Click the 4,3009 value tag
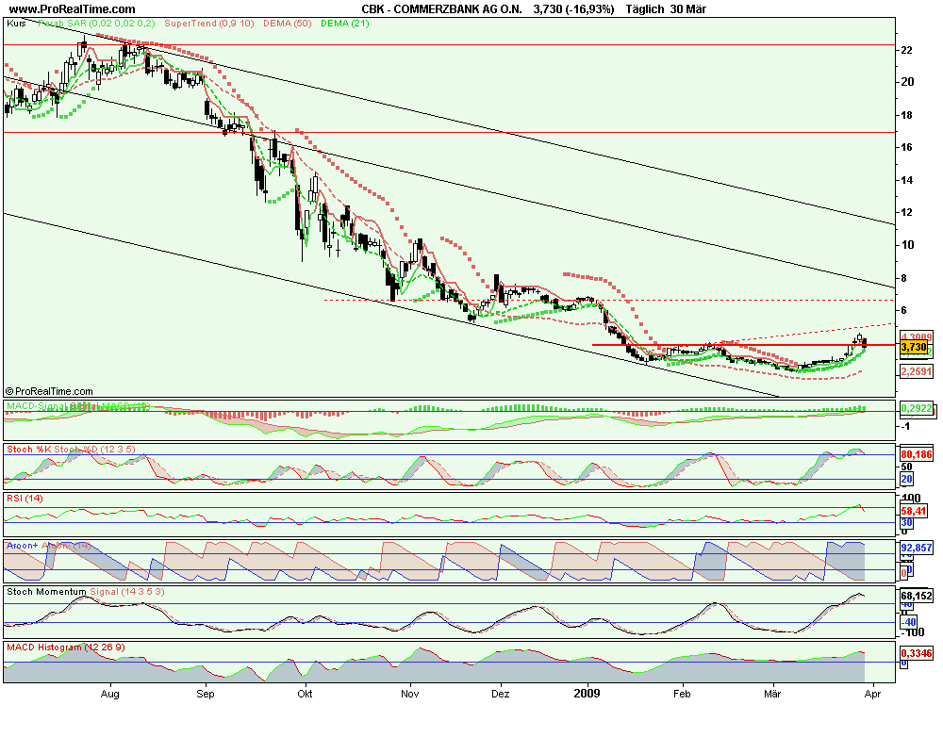 click(x=917, y=336)
